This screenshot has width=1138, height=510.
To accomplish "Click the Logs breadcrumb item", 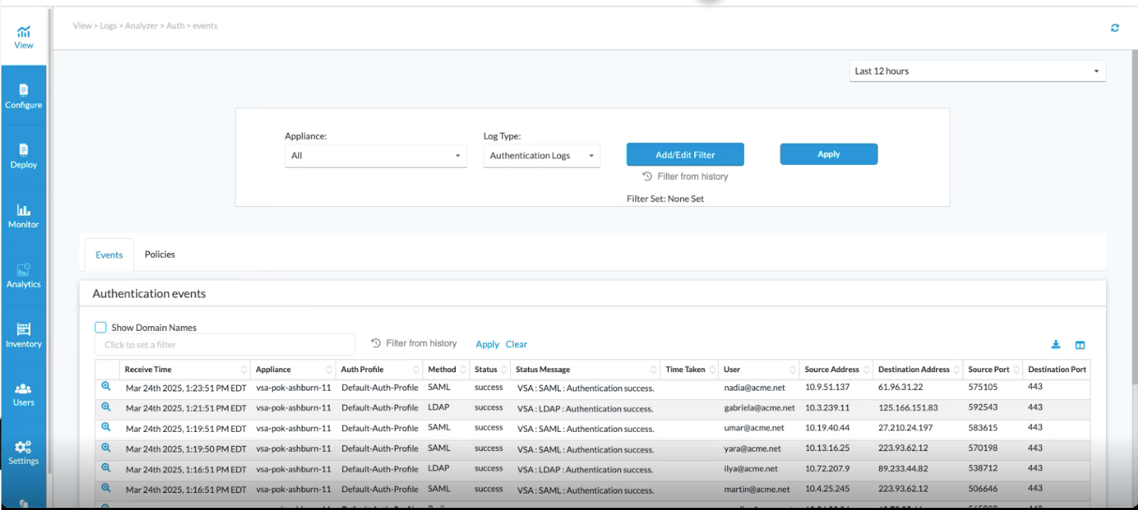I will [x=108, y=26].
